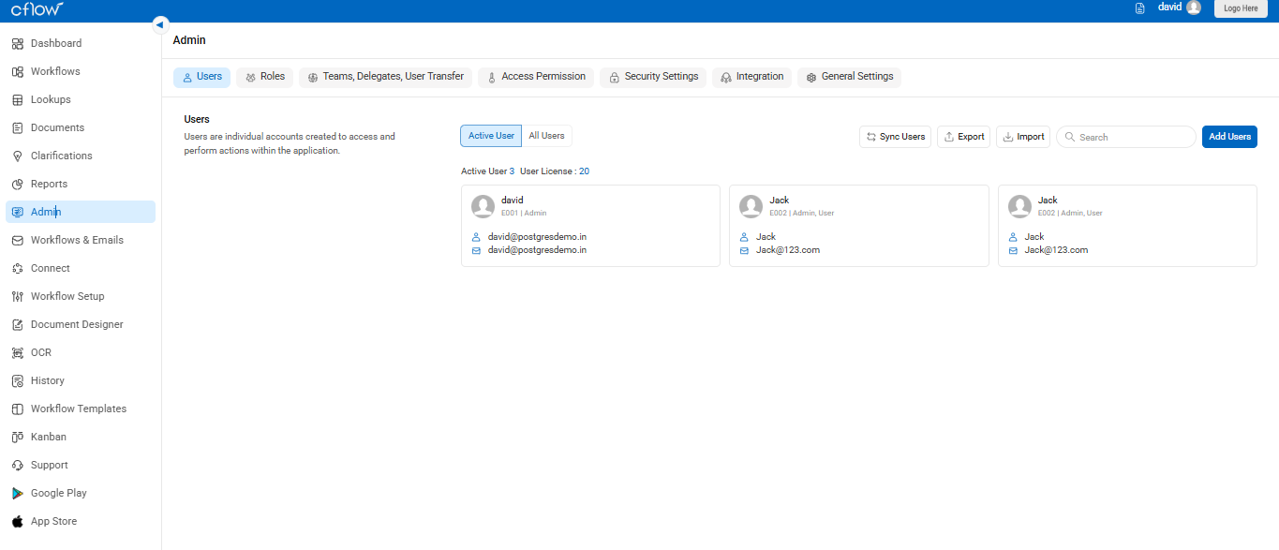The width and height of the screenshot is (1279, 550).
Task: Click the Documents sidebar icon
Action: click(18, 127)
